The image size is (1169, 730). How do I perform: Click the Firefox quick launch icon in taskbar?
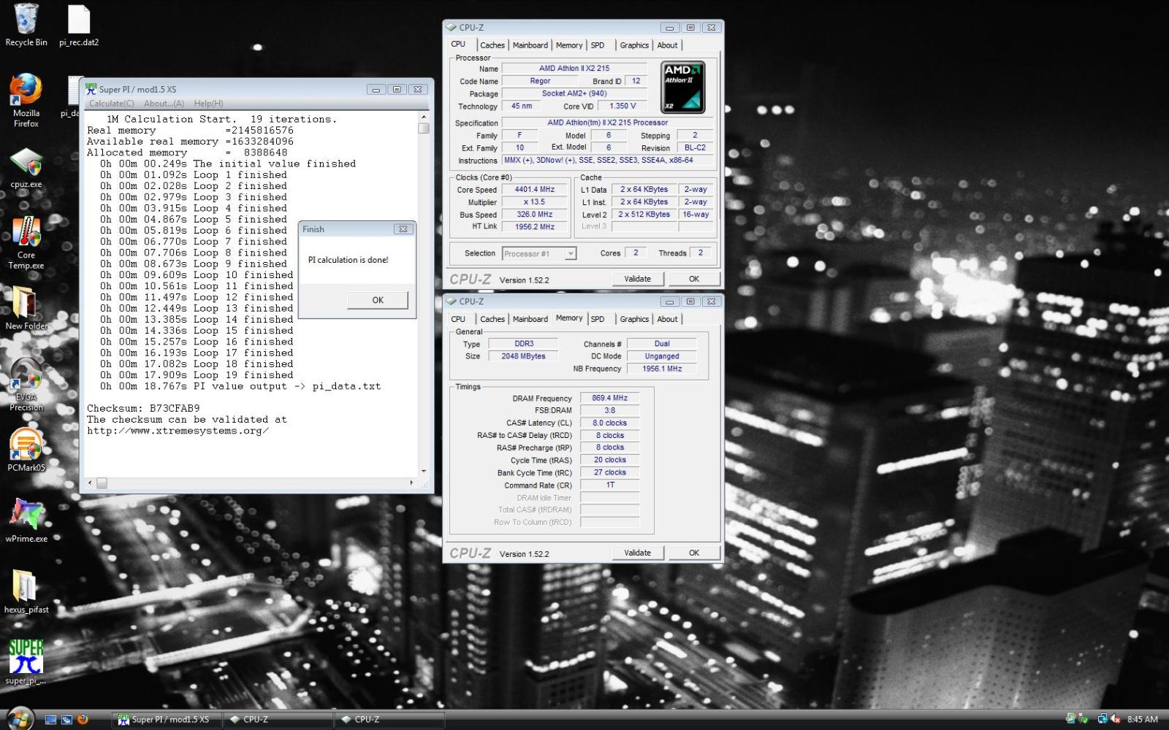(83, 719)
